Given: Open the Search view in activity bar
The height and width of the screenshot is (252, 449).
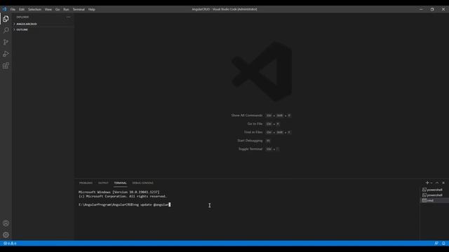Looking at the screenshot, I should pos(6,30).
